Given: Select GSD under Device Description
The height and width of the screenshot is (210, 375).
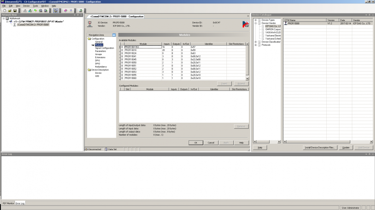Looking at the screenshot, I should [x=97, y=76].
